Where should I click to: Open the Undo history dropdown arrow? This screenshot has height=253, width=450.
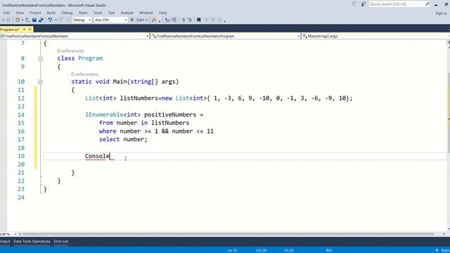tap(56, 20)
